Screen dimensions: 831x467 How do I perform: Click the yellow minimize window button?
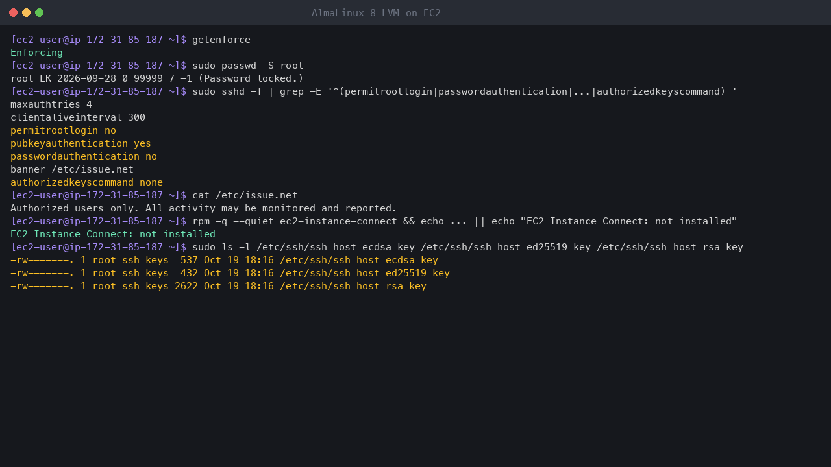coord(26,13)
